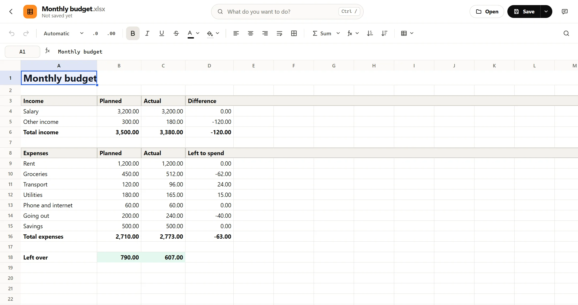Viewport: 578px width, 305px height.
Task: Expand the table format dropdown arrow
Action: tap(412, 33)
